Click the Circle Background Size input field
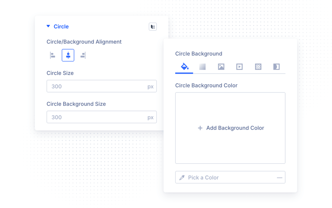The image size is (332, 208). 102,117
